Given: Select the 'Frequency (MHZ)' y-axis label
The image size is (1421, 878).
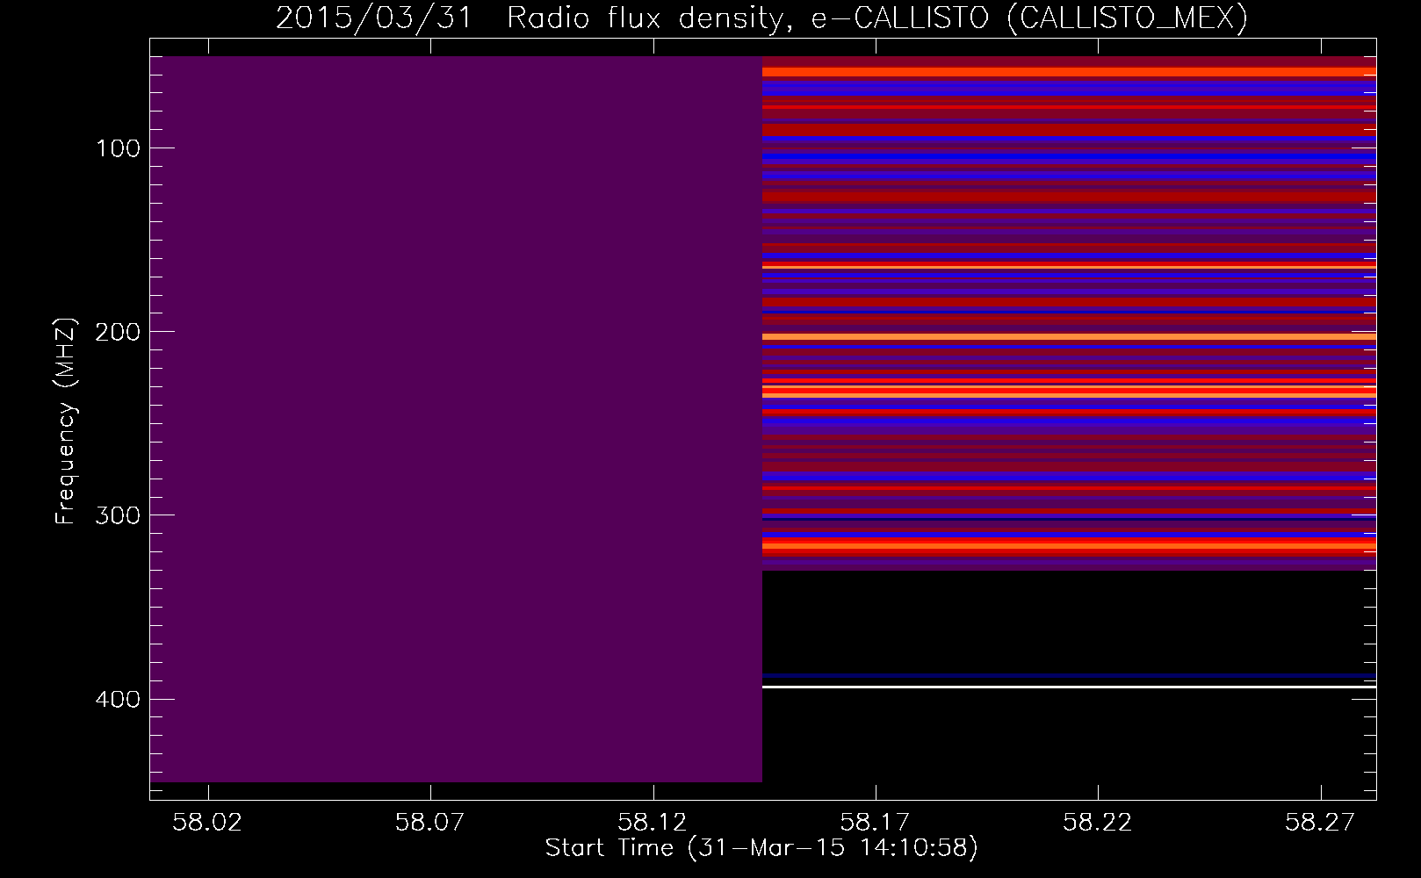Looking at the screenshot, I should (66, 421).
